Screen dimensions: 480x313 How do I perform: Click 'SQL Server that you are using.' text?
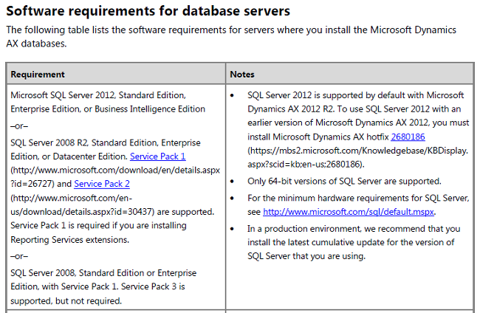tap(306, 255)
